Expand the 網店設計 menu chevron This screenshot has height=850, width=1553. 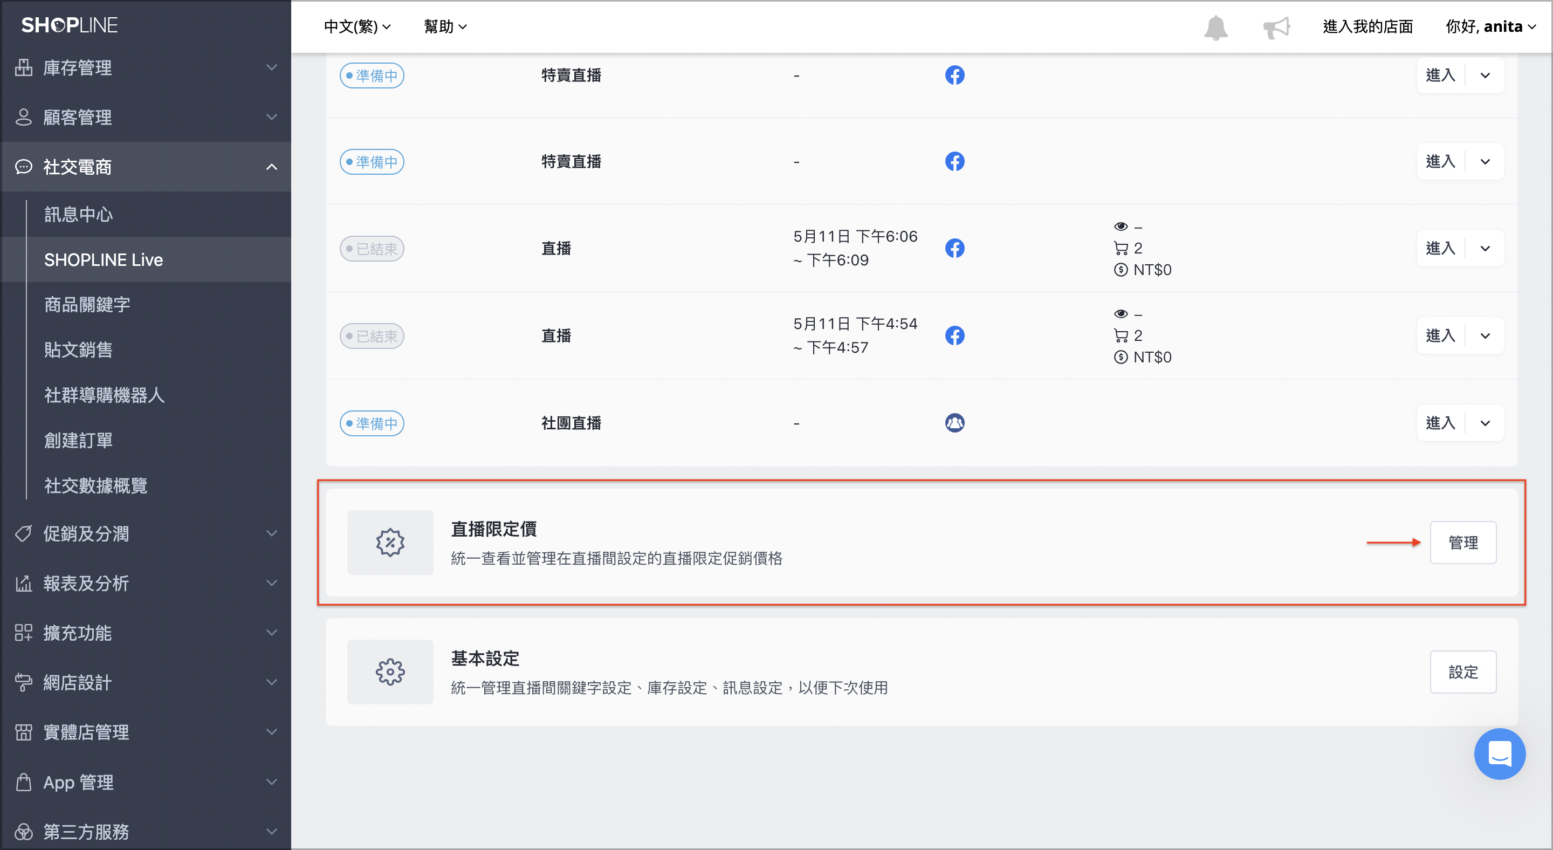click(272, 682)
